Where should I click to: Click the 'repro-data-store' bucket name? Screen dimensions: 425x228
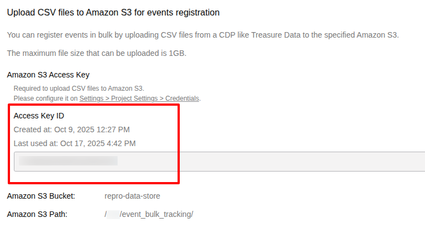click(132, 196)
